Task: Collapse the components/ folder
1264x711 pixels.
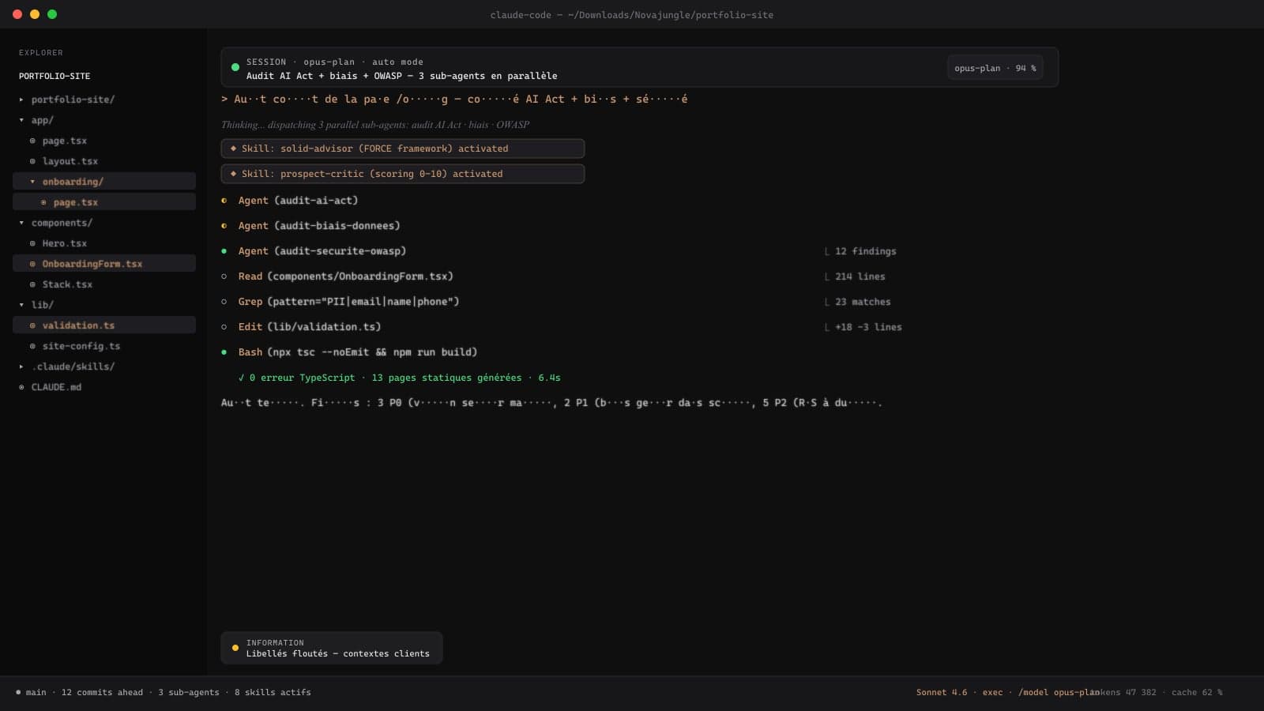Action: 21,223
